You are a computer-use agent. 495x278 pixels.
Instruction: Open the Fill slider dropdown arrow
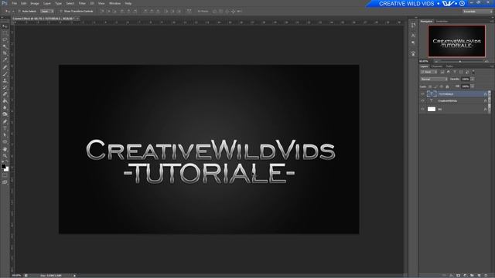pyautogui.click(x=473, y=86)
